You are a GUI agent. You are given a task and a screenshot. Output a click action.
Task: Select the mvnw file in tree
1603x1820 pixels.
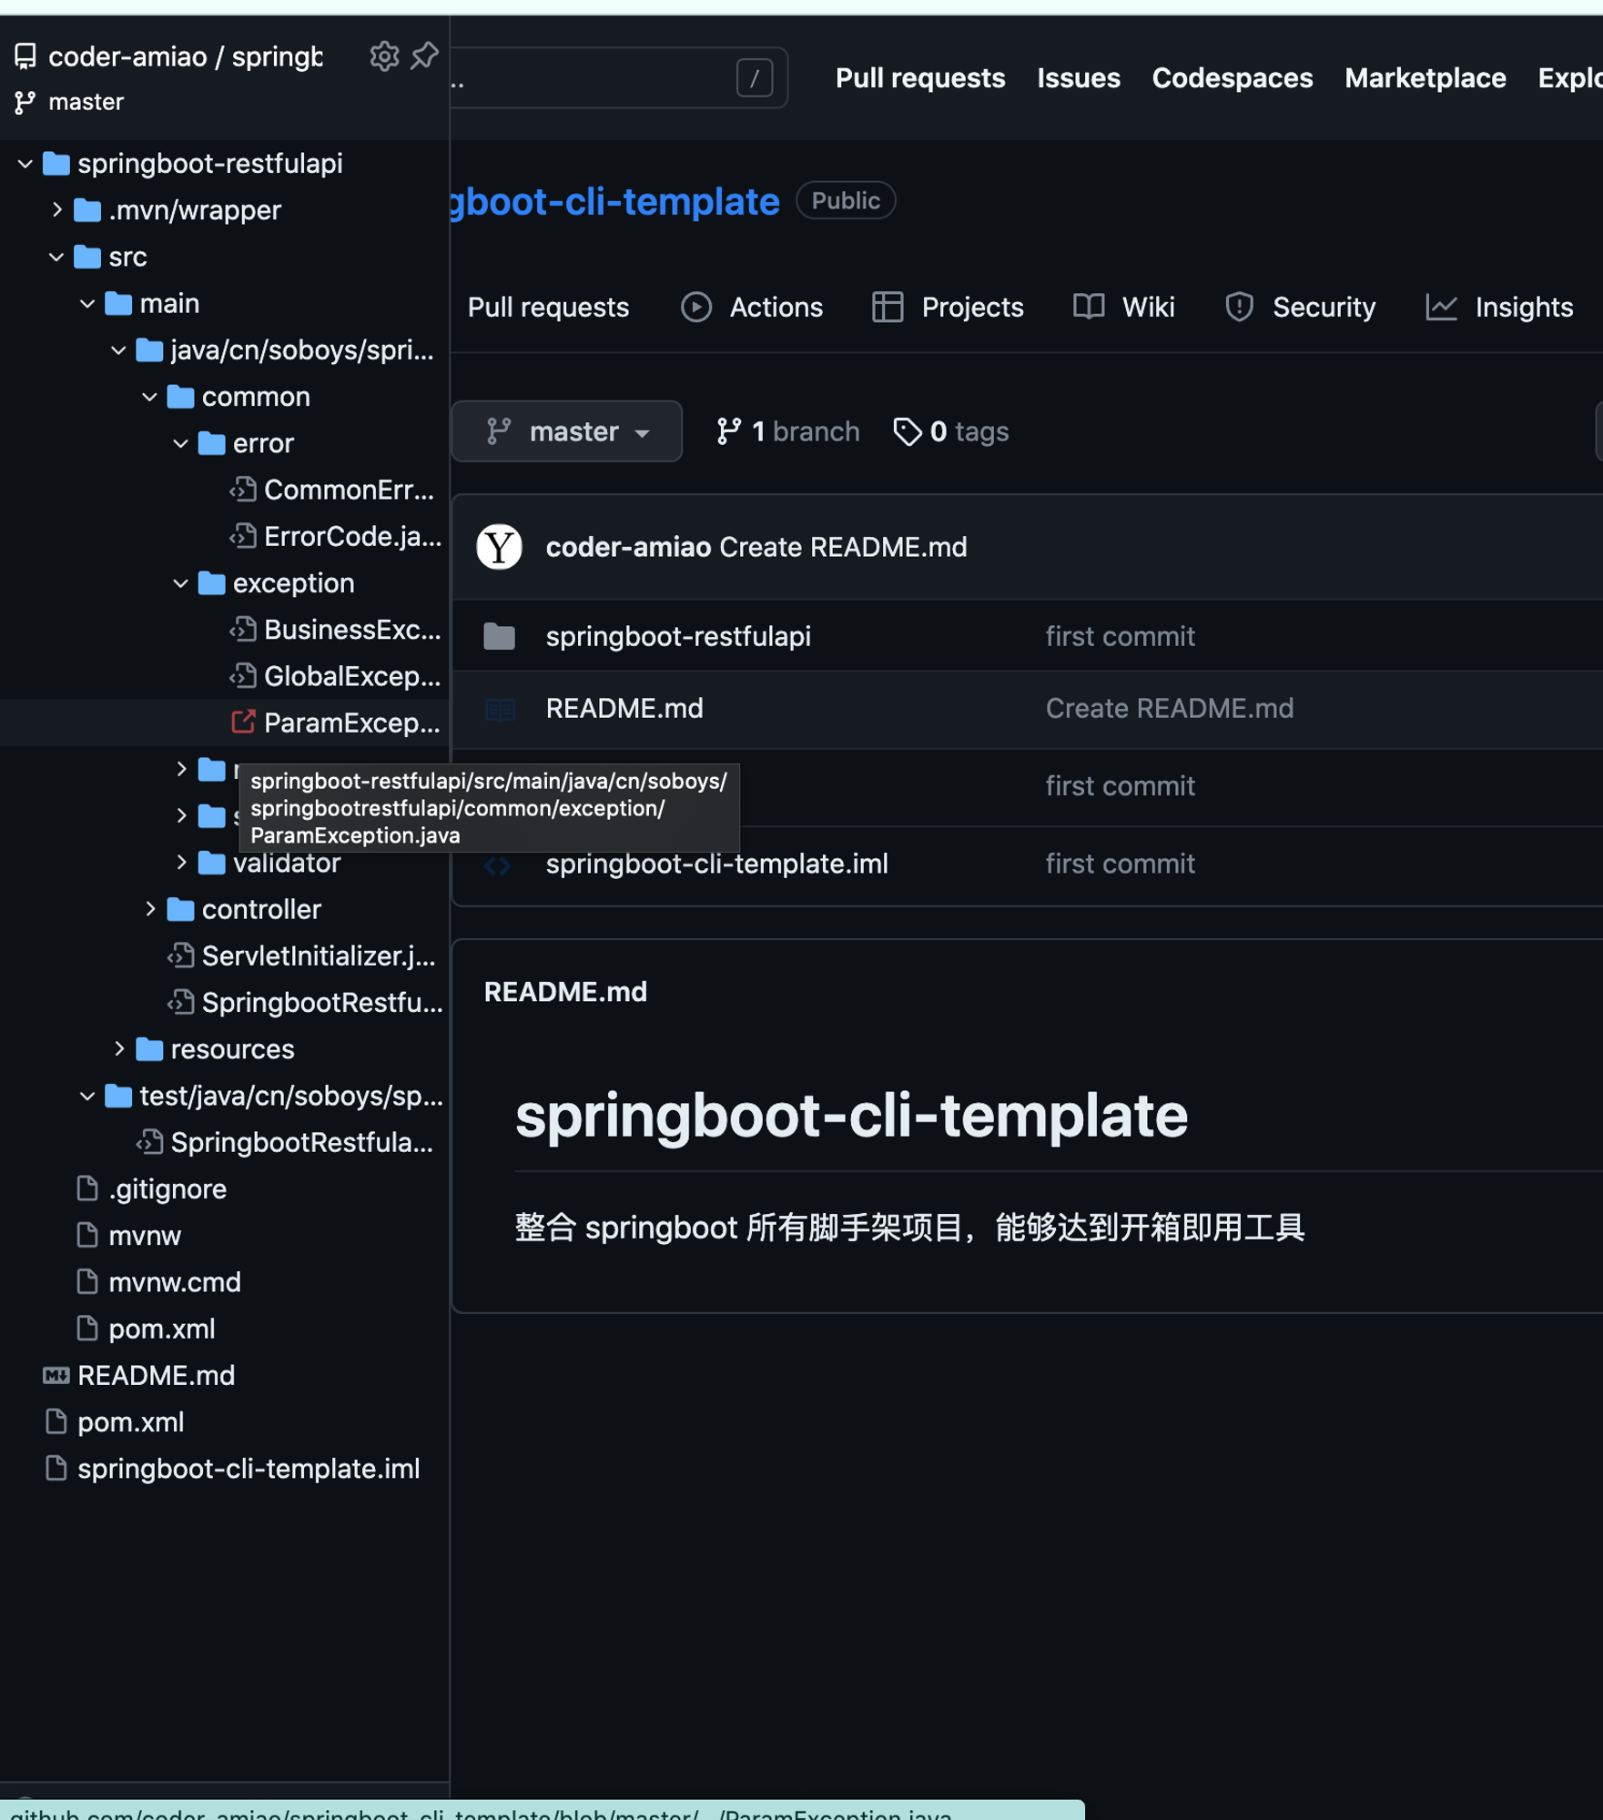point(145,1236)
